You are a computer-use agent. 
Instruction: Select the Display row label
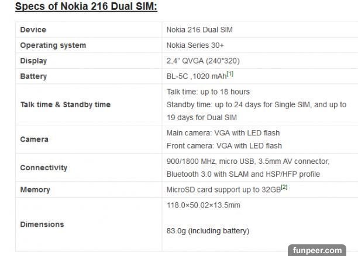33,61
